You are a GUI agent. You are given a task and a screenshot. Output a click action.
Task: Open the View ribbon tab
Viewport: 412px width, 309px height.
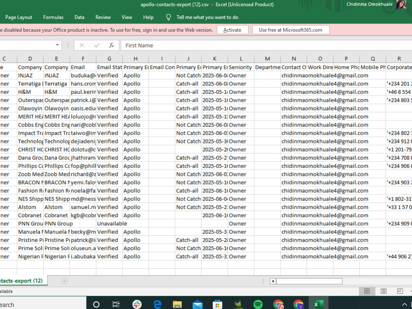pos(127,17)
